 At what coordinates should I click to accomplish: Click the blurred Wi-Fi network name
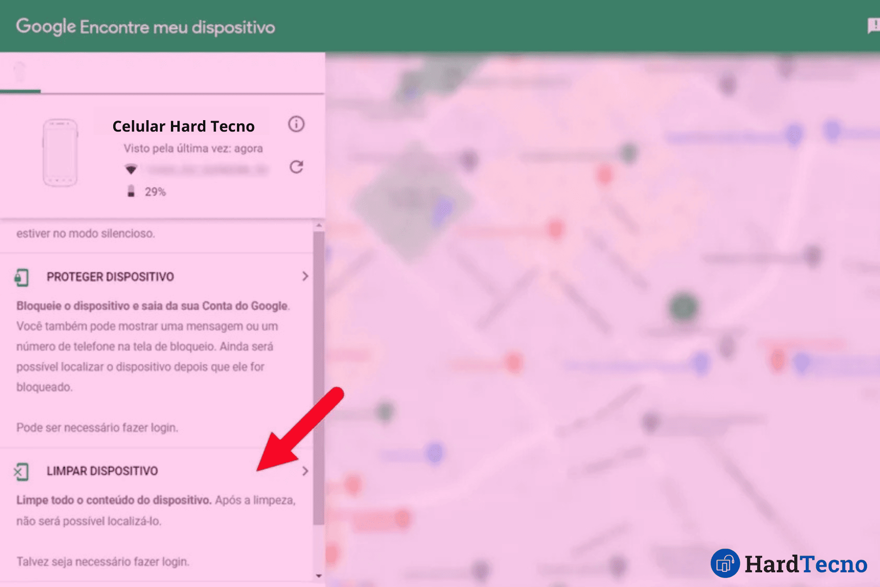coord(207,170)
